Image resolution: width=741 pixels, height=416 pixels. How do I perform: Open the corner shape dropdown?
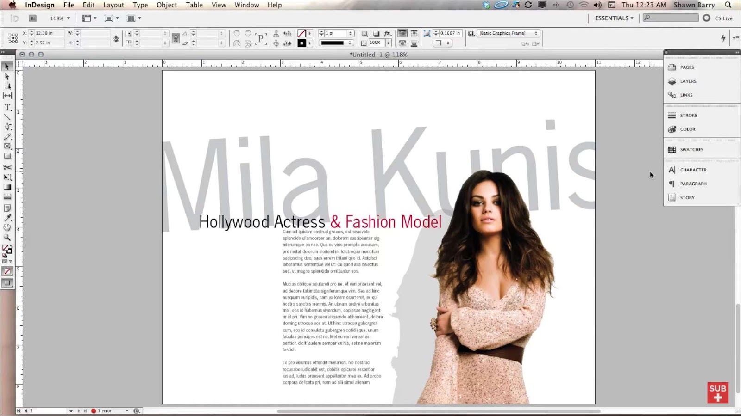click(442, 43)
